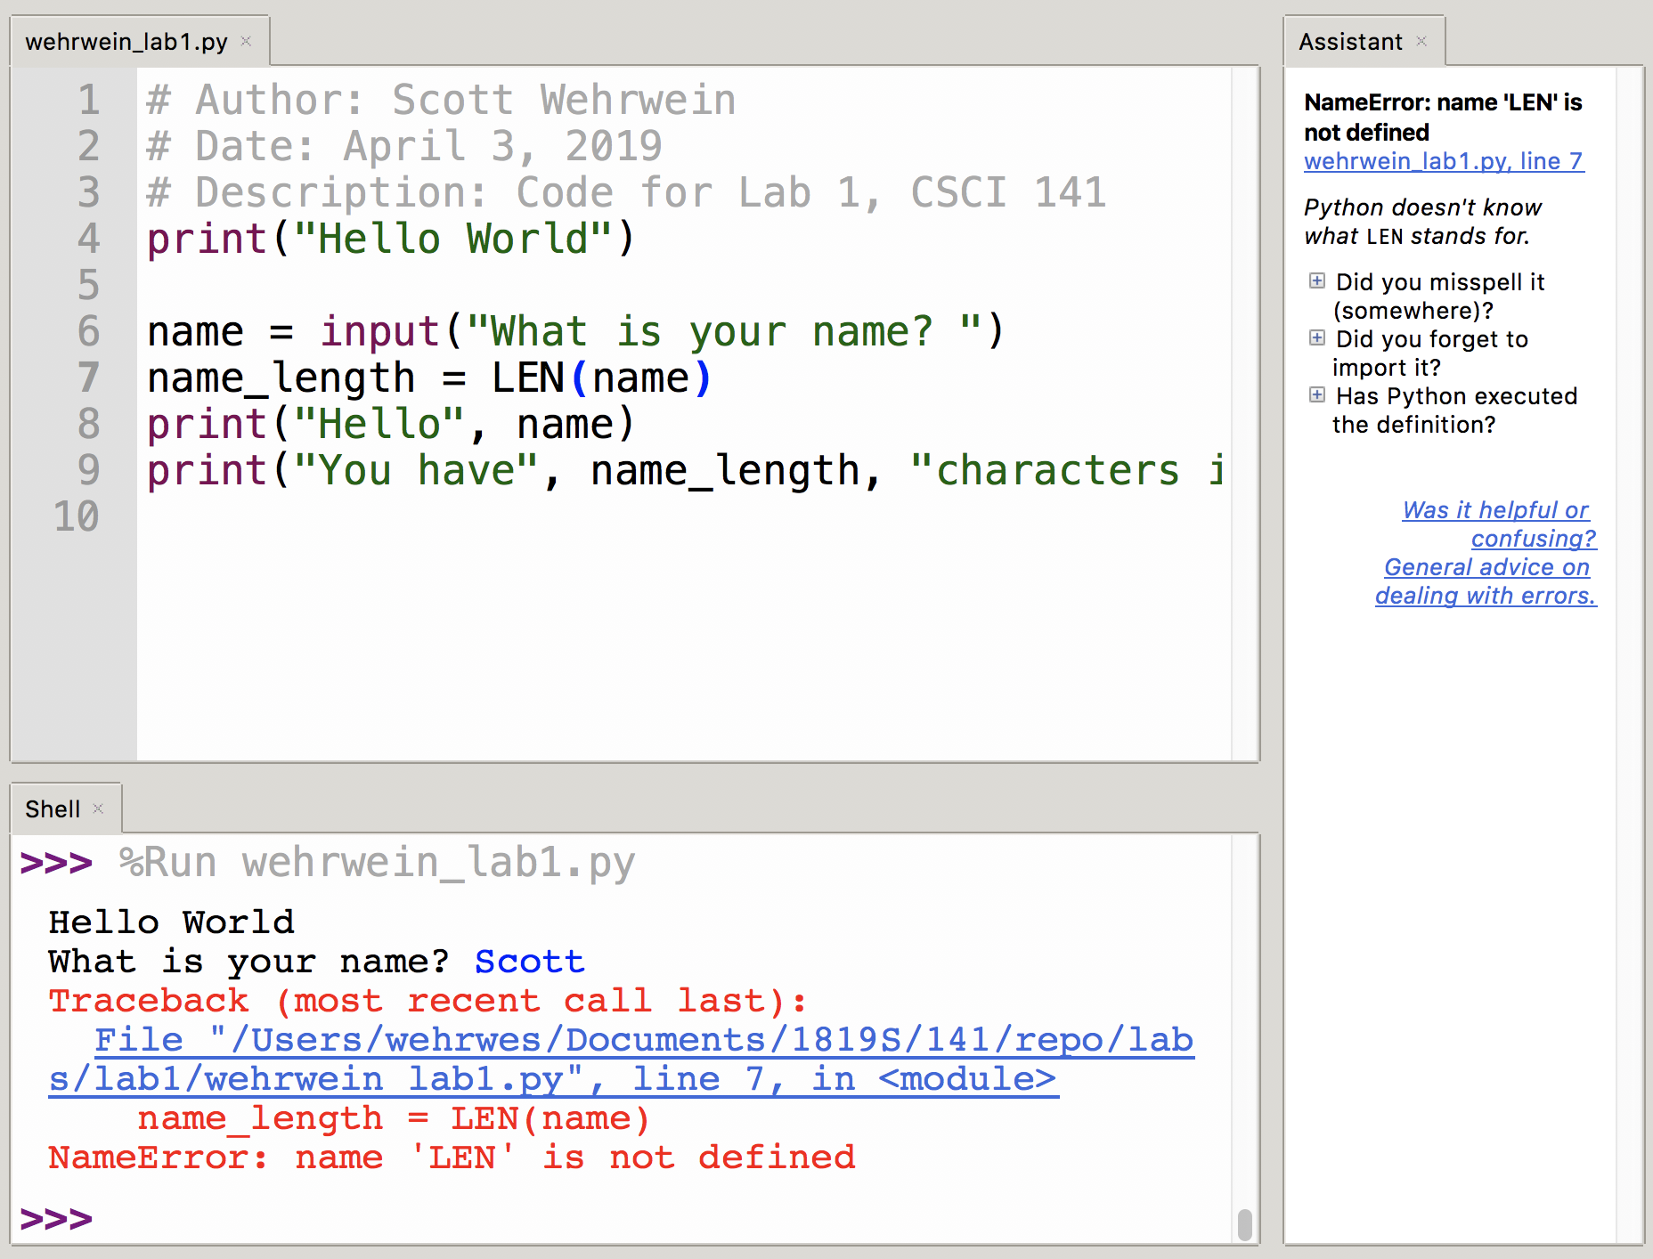Image resolution: width=1653 pixels, height=1259 pixels.
Task: Click the Shell's vertical scrollbar thumb
Action: pyautogui.click(x=1244, y=1224)
